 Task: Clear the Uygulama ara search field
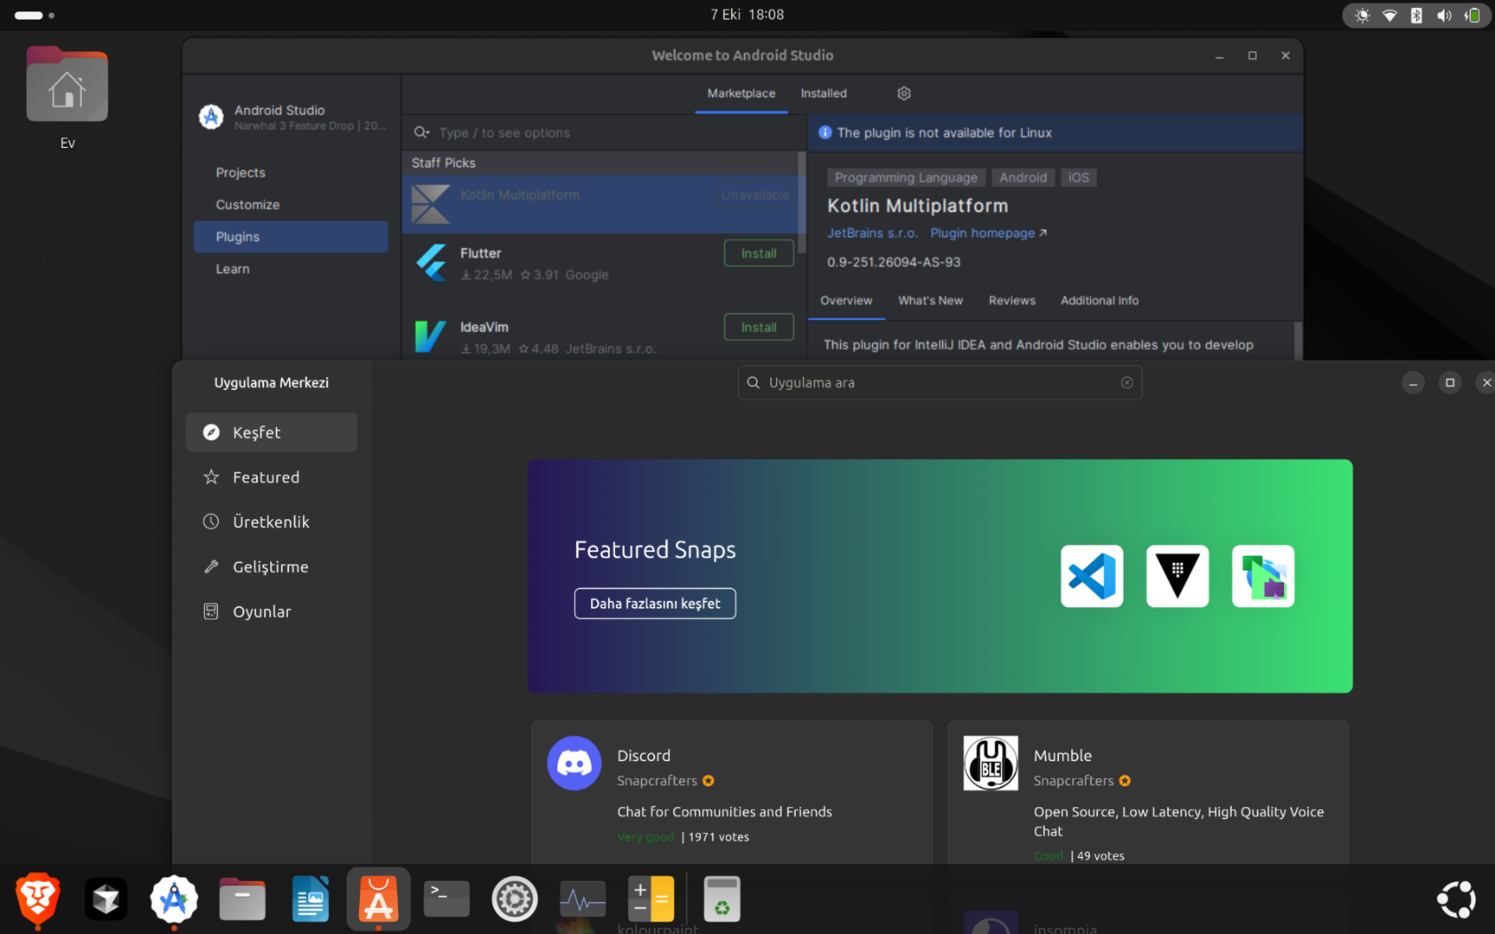(1126, 382)
